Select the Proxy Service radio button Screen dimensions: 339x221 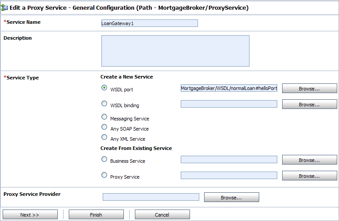104,175
